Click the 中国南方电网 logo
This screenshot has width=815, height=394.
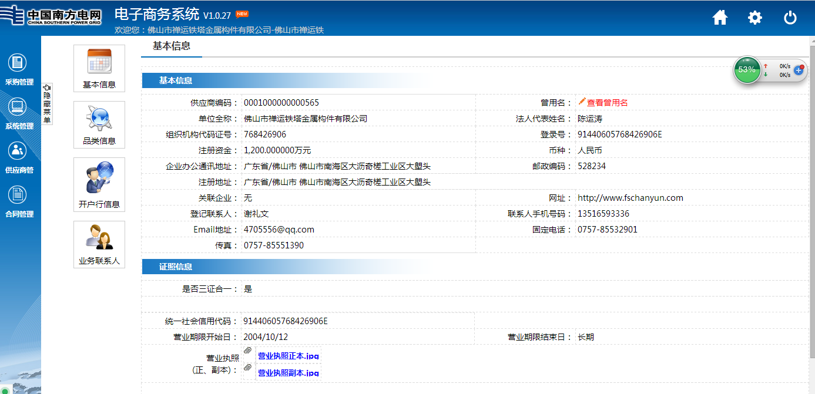pos(57,17)
